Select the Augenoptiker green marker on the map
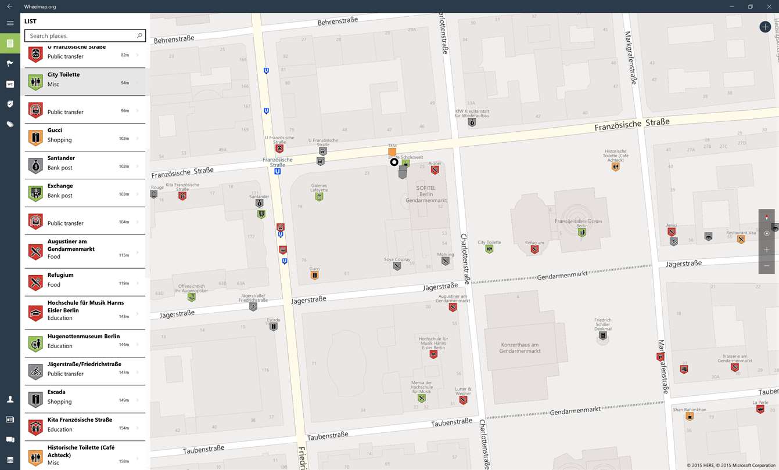The image size is (779, 470). pos(191,297)
